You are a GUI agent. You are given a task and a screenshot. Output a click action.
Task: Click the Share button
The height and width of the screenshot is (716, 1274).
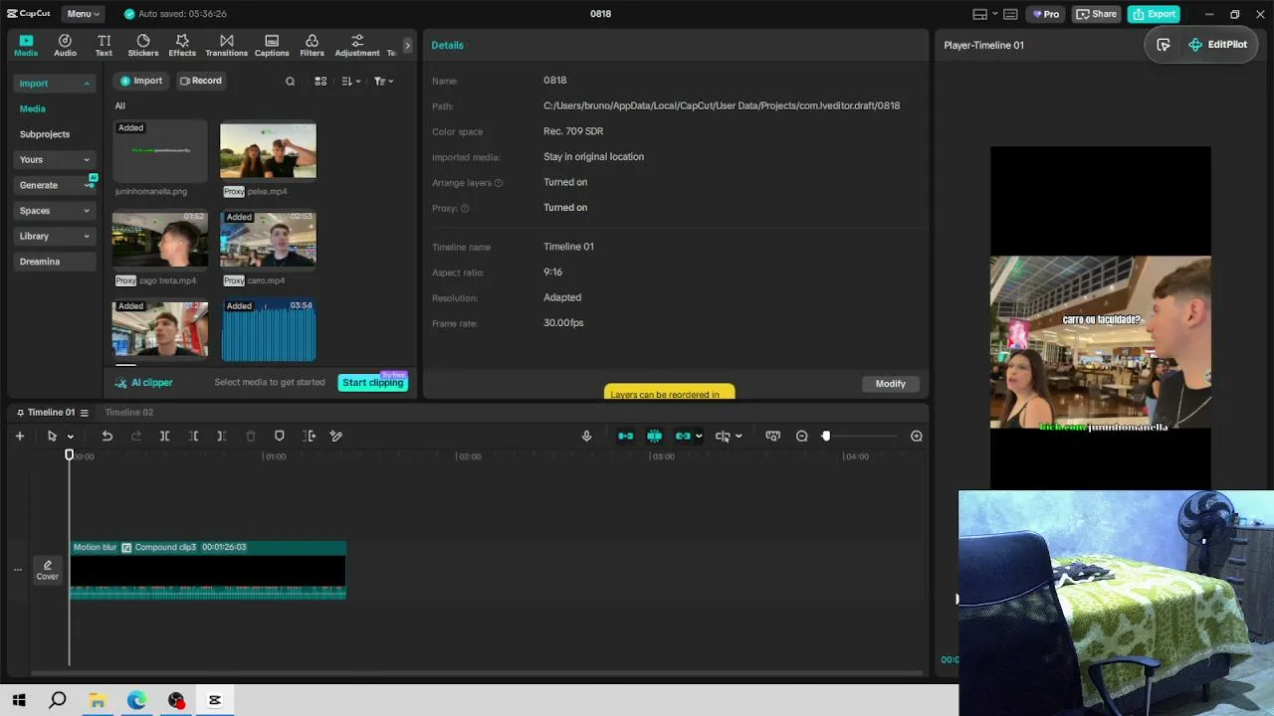tap(1097, 14)
